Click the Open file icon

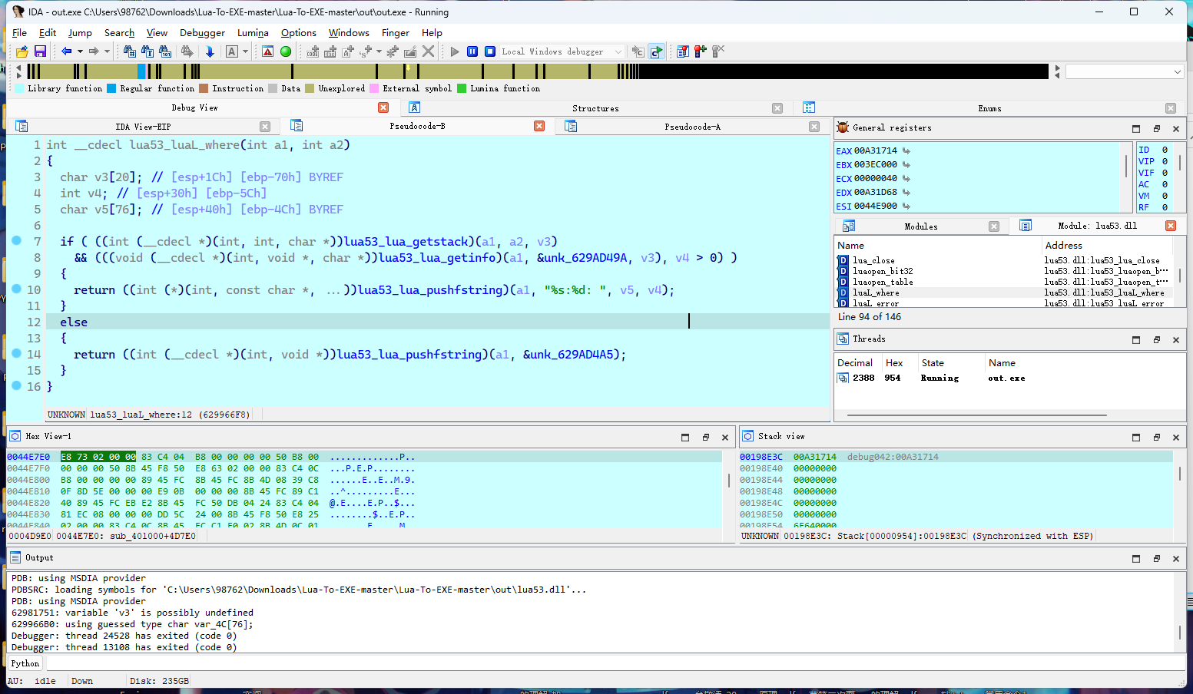(22, 51)
